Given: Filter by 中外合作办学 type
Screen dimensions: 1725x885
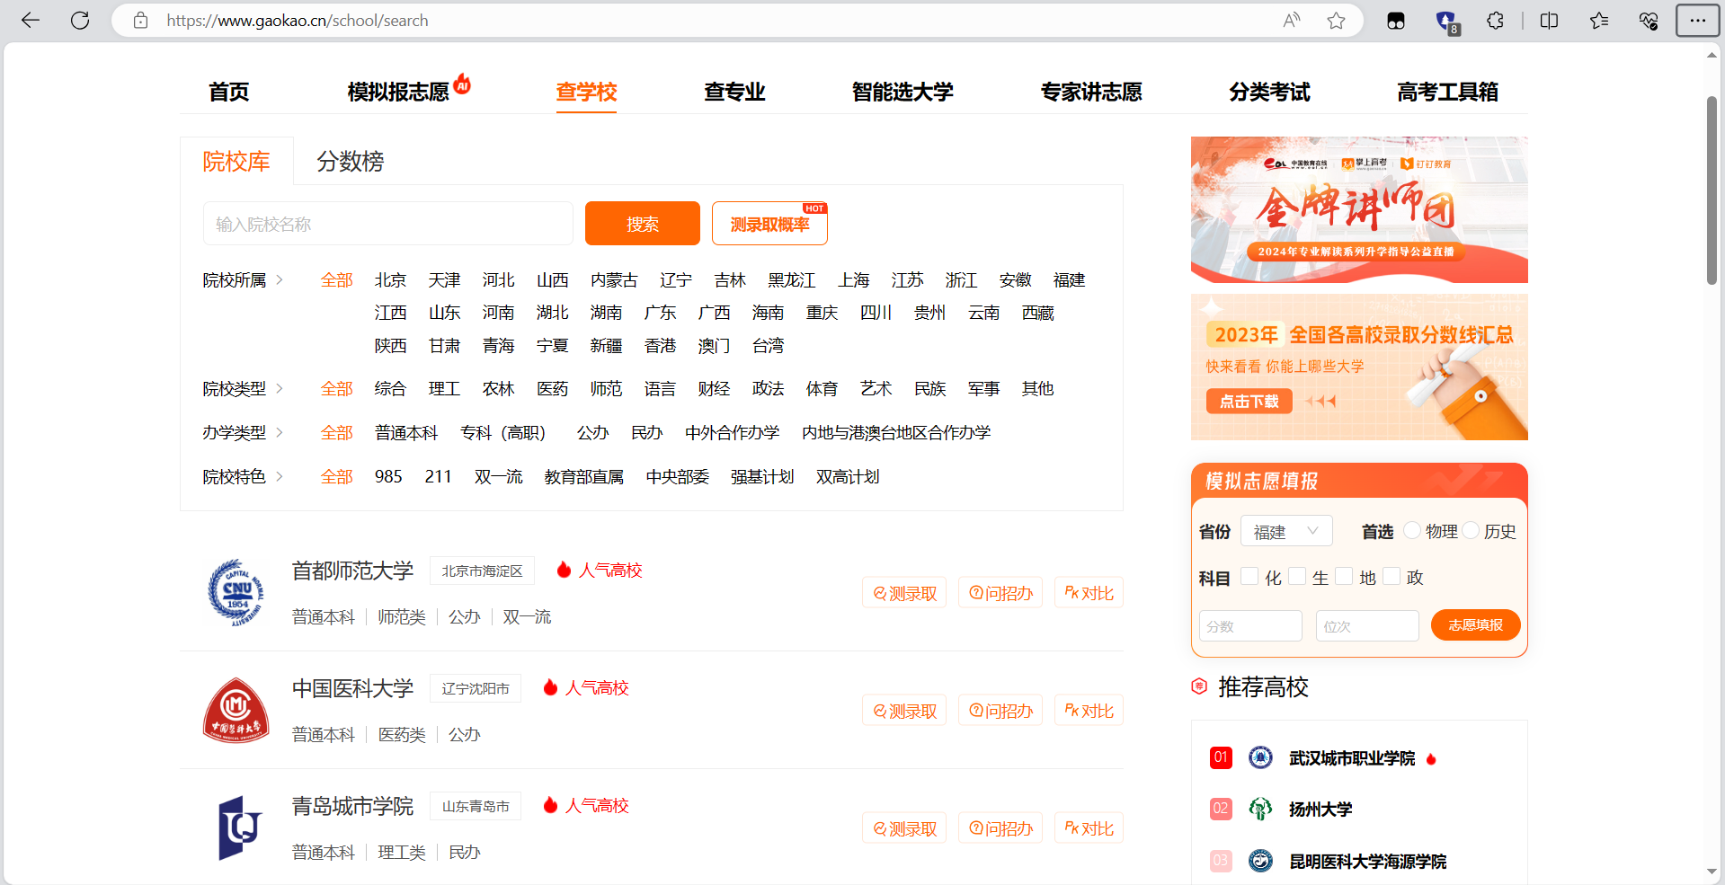Looking at the screenshot, I should 733,432.
